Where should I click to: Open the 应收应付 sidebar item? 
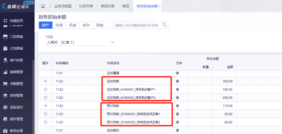tap(13, 108)
